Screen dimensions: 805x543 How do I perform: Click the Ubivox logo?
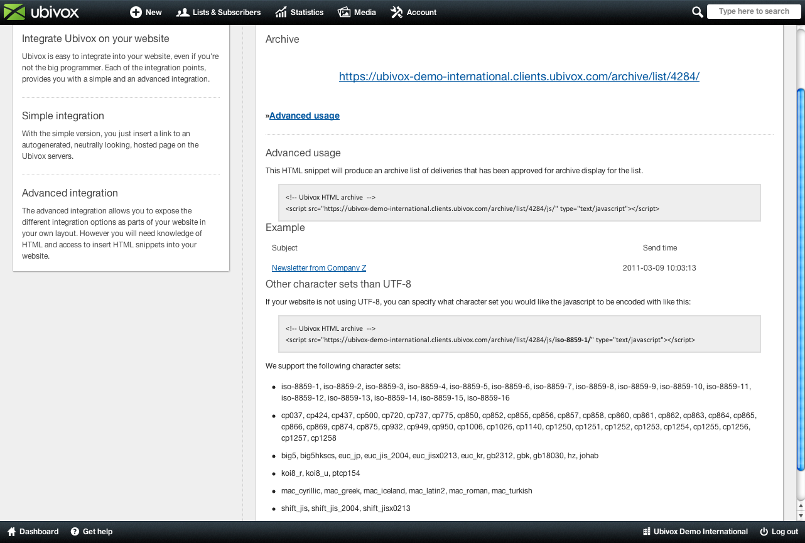point(43,12)
